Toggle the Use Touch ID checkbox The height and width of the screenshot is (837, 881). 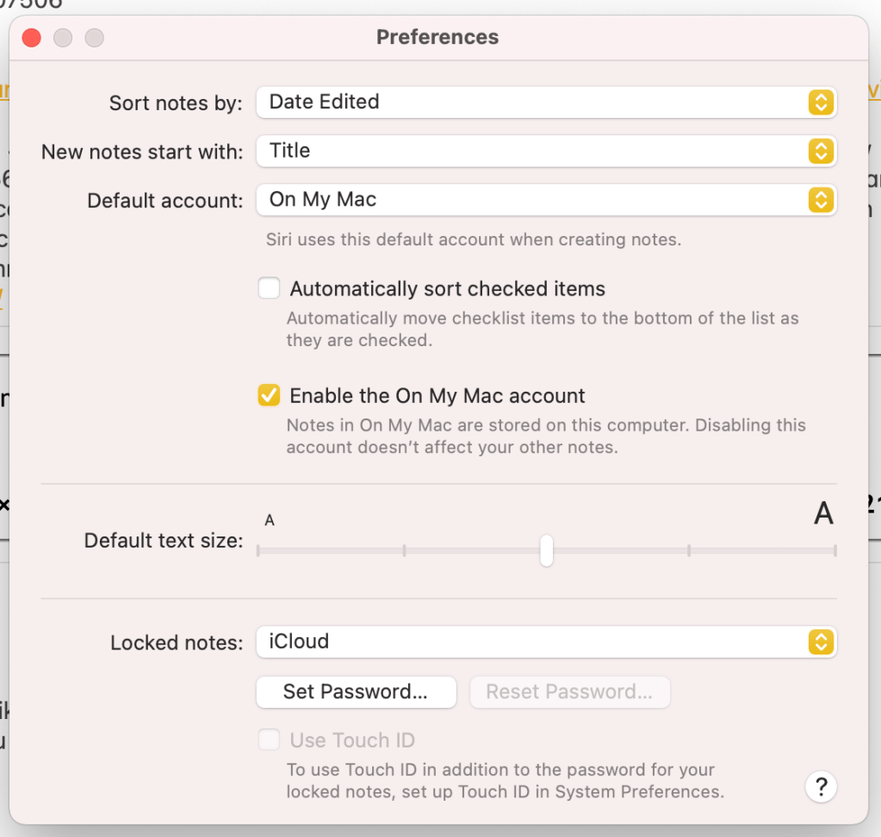coord(270,740)
